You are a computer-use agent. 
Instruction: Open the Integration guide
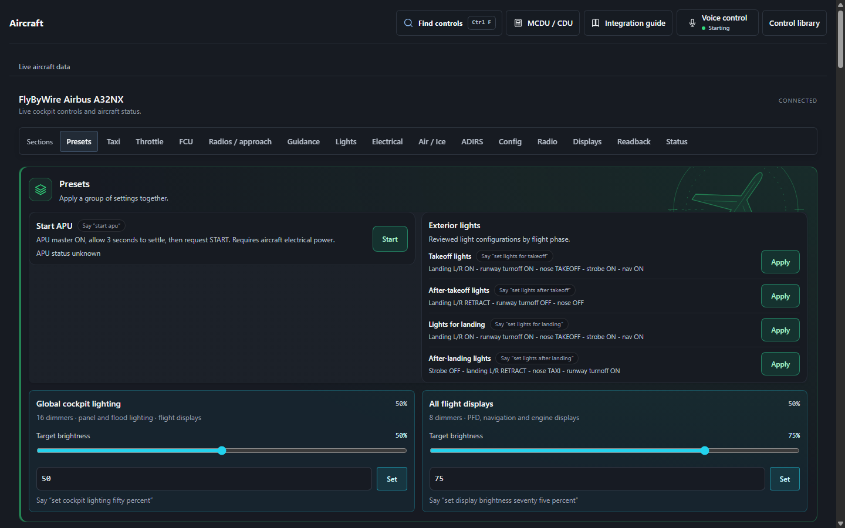click(x=628, y=23)
